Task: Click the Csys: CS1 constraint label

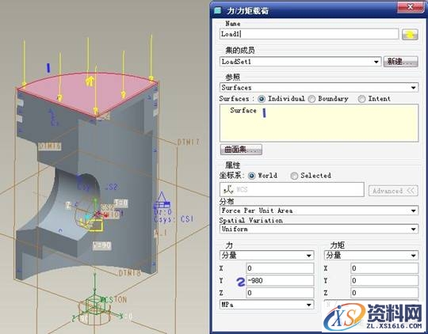Action: pos(174,219)
